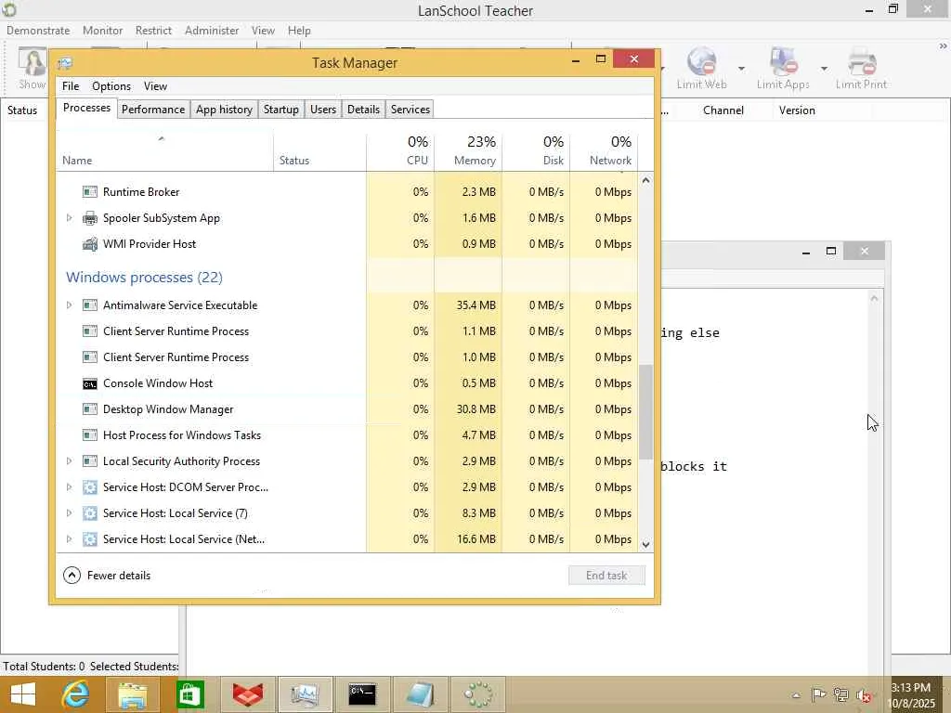Click the Service Host: Local Service (Net... gear icon
951x713 pixels.
(x=90, y=539)
